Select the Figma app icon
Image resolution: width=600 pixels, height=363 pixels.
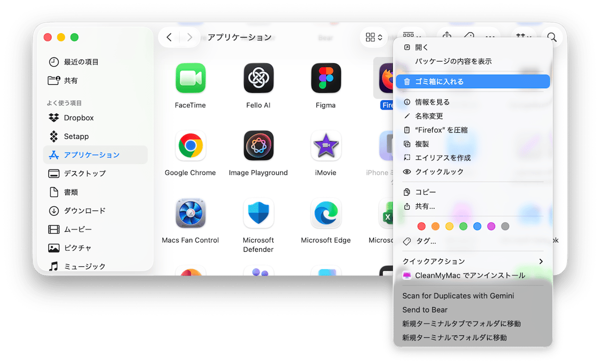326,78
